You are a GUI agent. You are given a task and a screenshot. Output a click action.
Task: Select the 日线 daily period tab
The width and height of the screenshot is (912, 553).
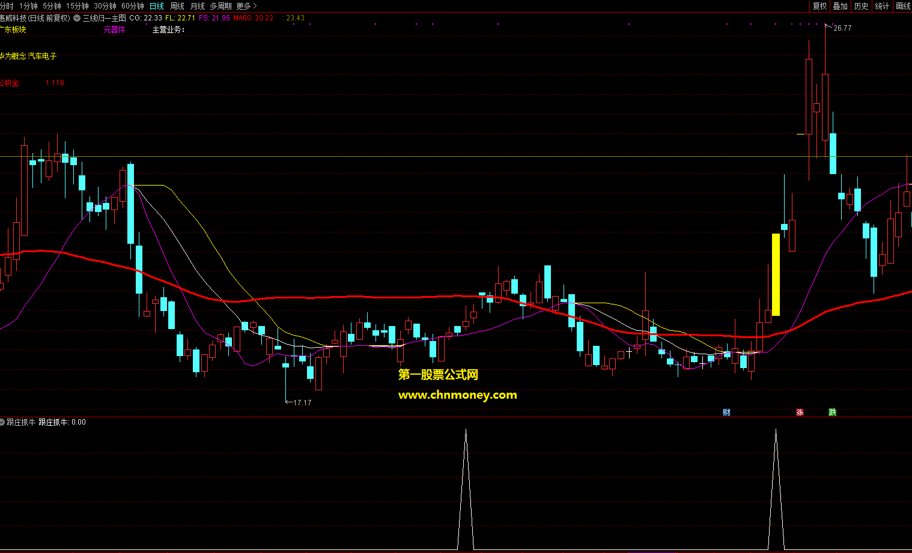[157, 6]
